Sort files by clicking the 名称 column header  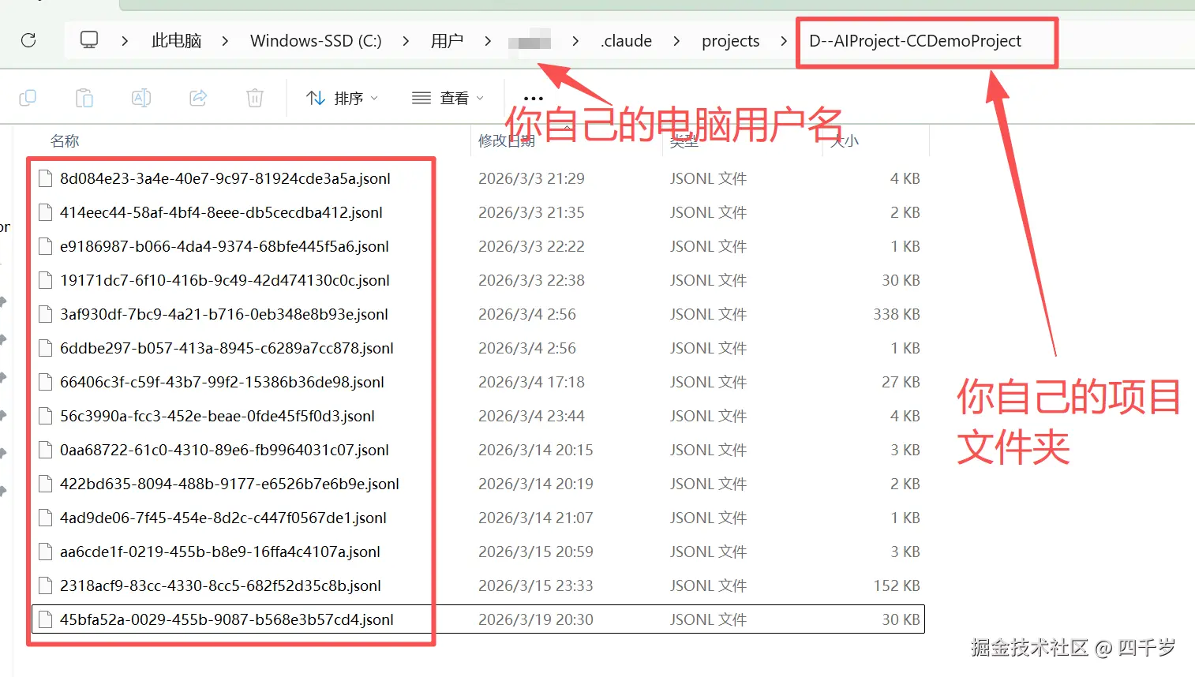(x=66, y=140)
